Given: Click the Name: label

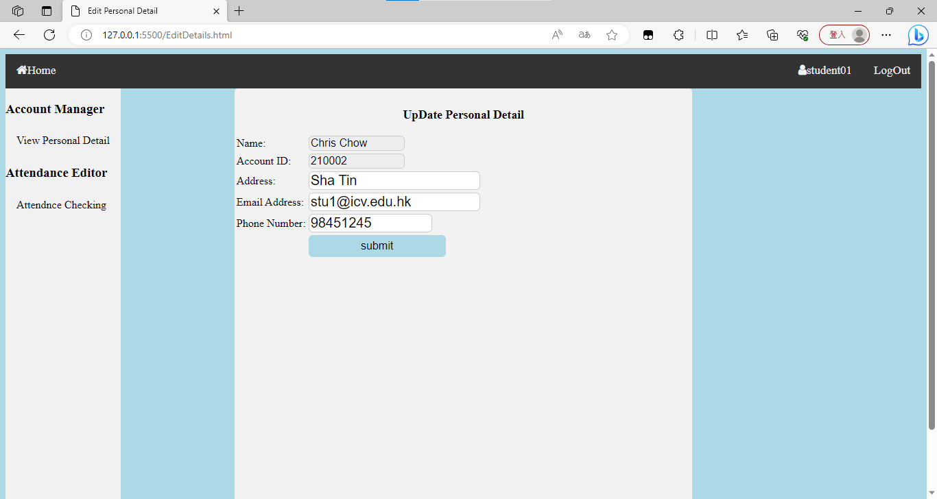Looking at the screenshot, I should pyautogui.click(x=251, y=143).
